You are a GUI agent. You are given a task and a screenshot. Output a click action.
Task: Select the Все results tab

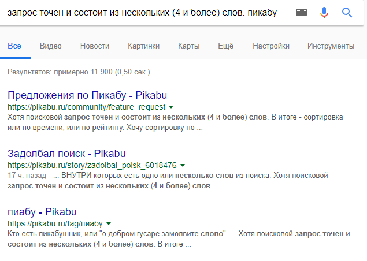(14, 46)
